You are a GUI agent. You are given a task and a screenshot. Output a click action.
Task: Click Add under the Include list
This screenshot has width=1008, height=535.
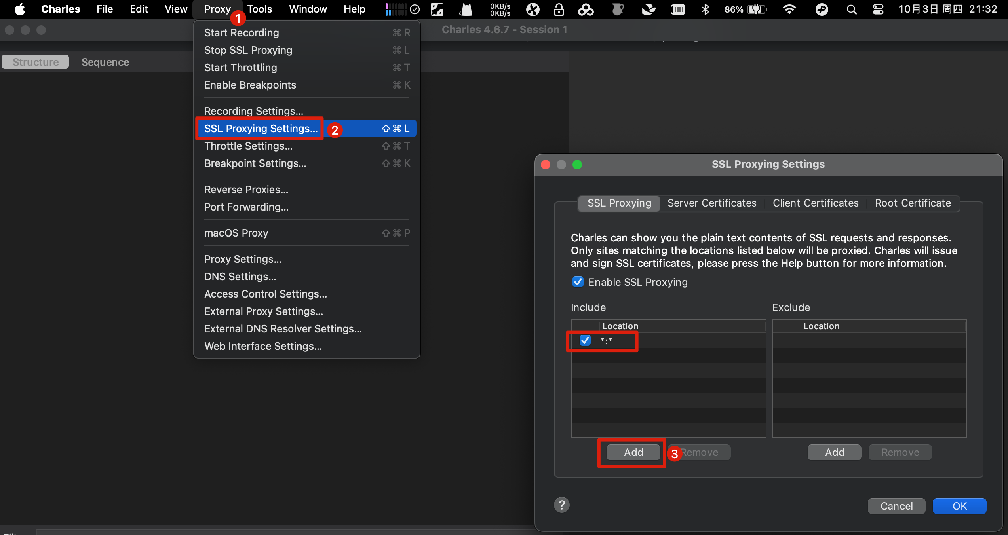tap(633, 452)
